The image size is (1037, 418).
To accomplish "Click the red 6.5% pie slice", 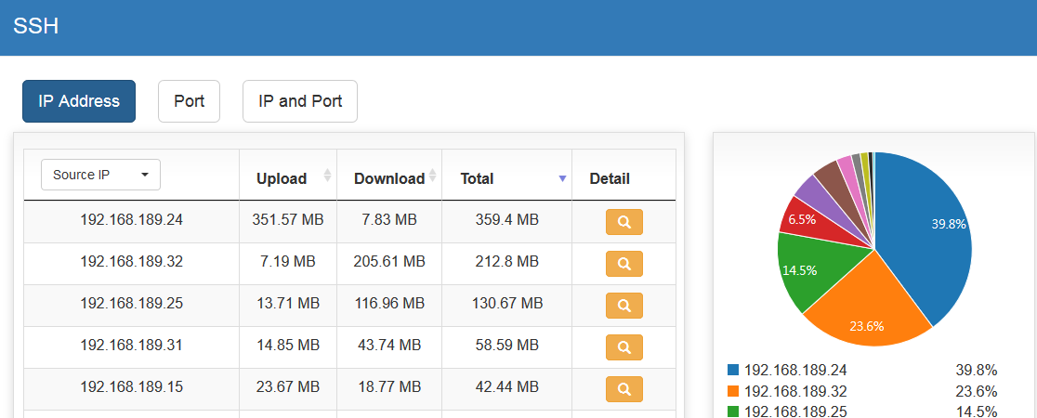I will click(802, 218).
